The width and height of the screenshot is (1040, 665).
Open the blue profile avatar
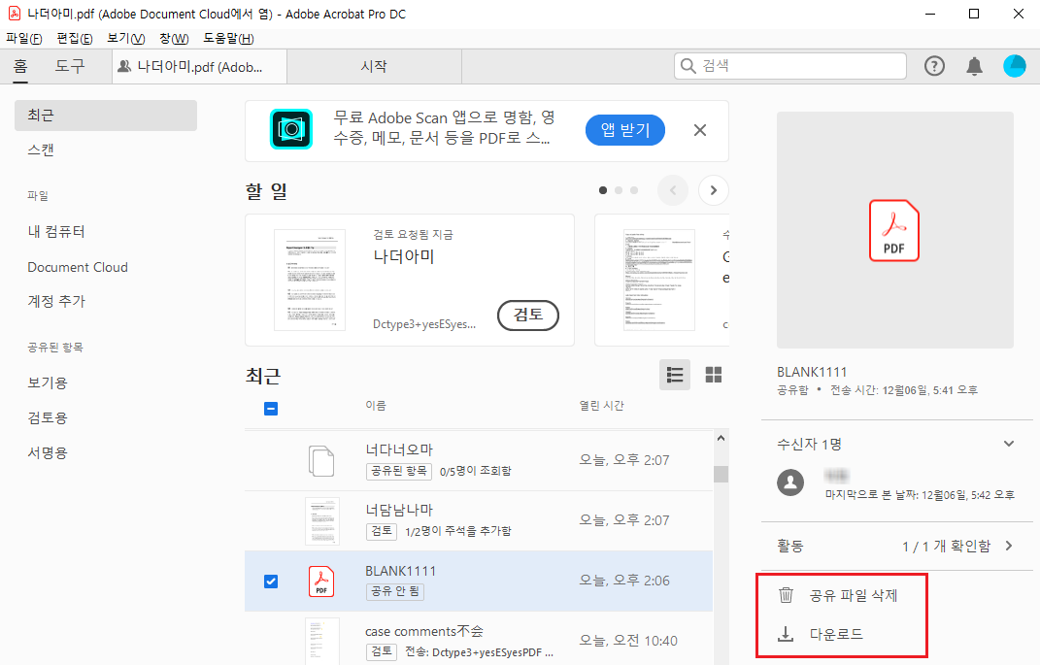1014,66
